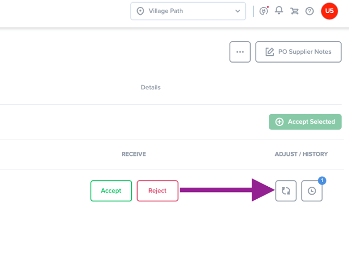Viewport: 349px width, 265px height.
Task: Click the Accept Selected button
Action: pyautogui.click(x=305, y=122)
